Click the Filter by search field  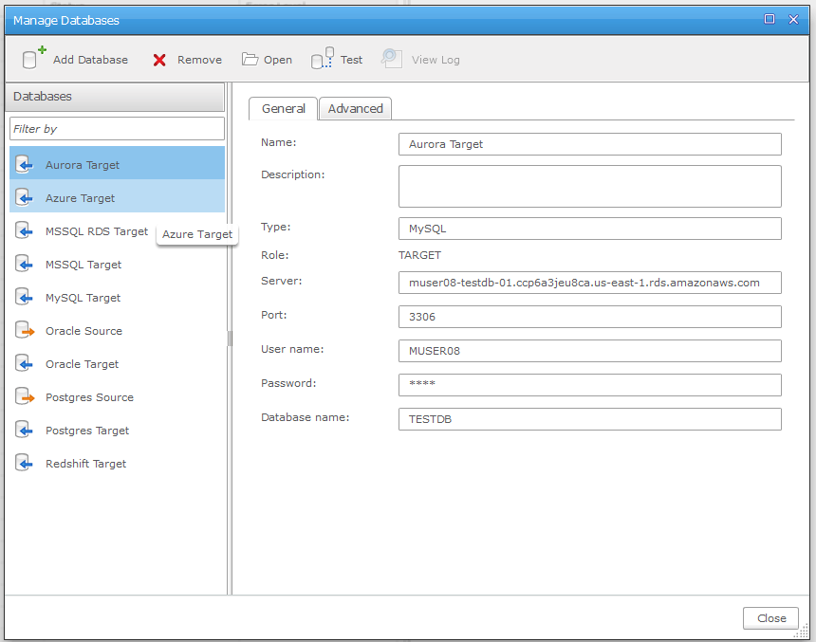pos(117,129)
